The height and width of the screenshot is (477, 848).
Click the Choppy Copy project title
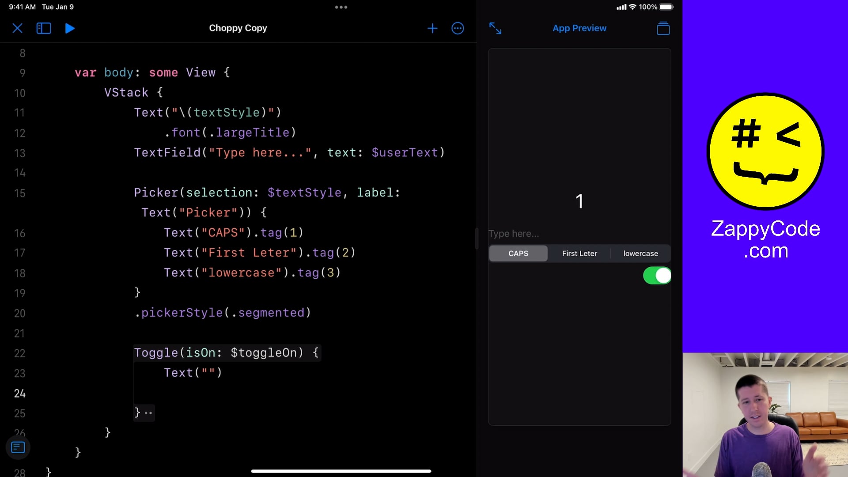point(238,28)
